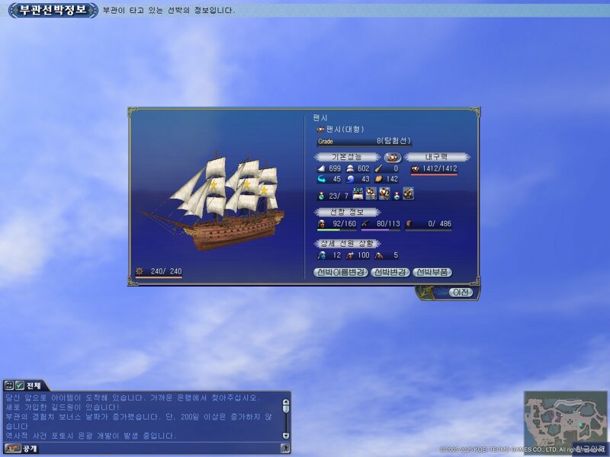Screen dimensions: 610x457
Task: Click the figure icon at chat bar's right end
Action: pos(285,449)
